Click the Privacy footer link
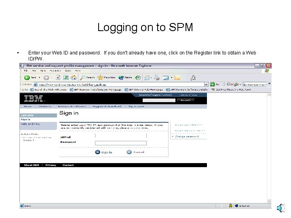Image resolution: width=291 pixels, height=218 pixels. pos(51,165)
